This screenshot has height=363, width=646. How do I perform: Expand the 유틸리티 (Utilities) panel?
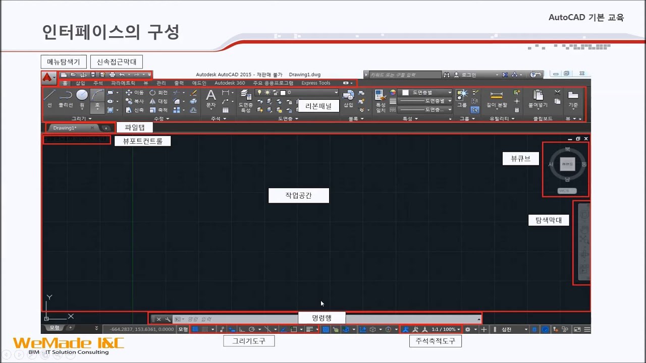502,119
